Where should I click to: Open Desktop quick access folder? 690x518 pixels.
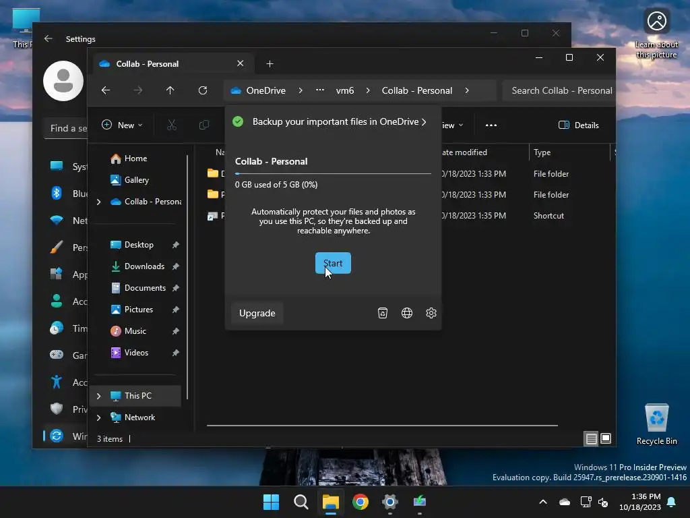click(x=139, y=244)
